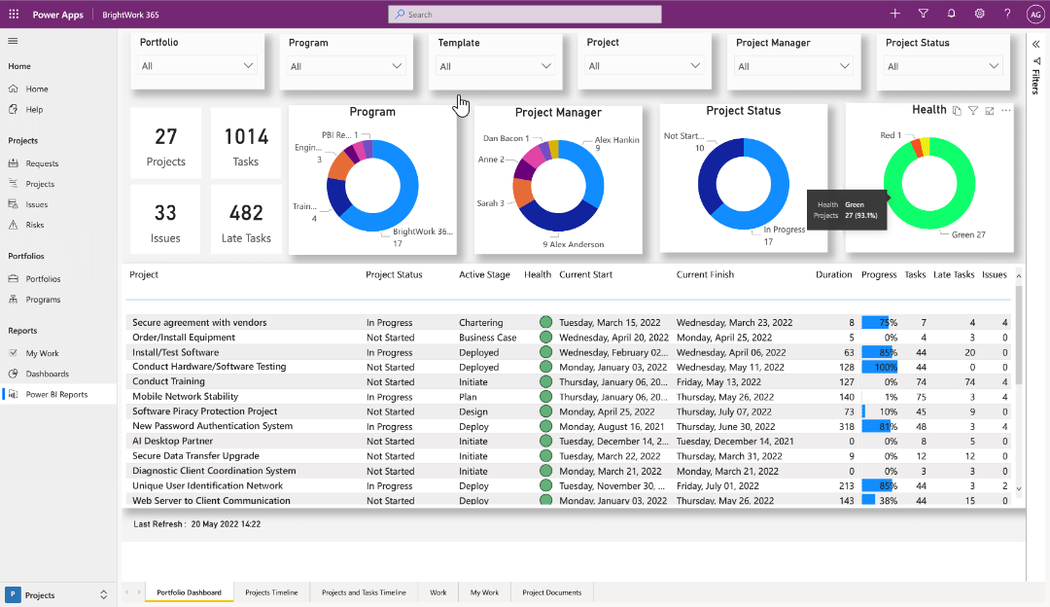Viewport: 1050px width, 607px height.
Task: Switch to the Projects Timeline tab
Action: pos(271,591)
